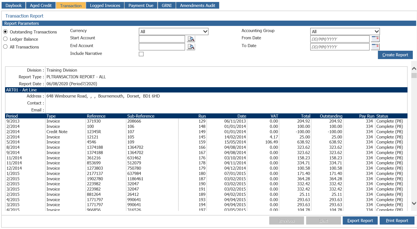Viewport: 417px width, 229px height.
Task: Click the Create Report button
Action: (395, 55)
